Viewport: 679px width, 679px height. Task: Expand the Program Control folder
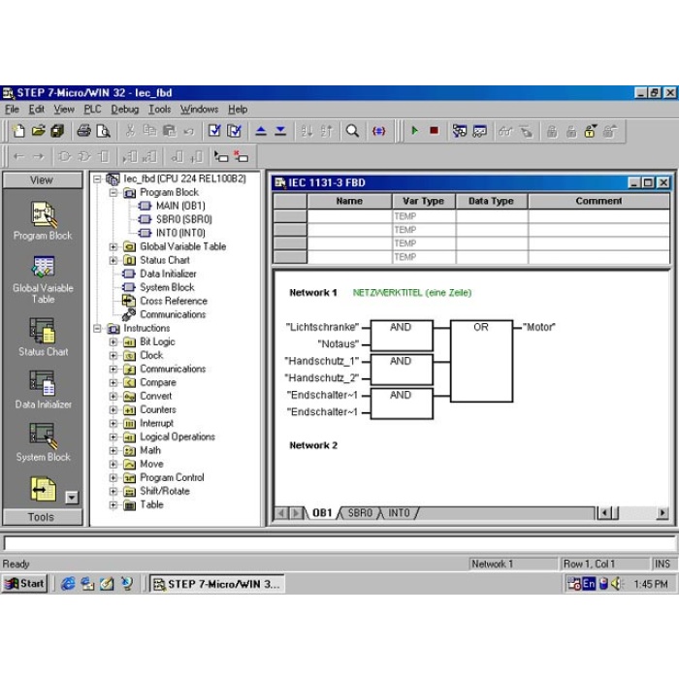[x=113, y=478]
